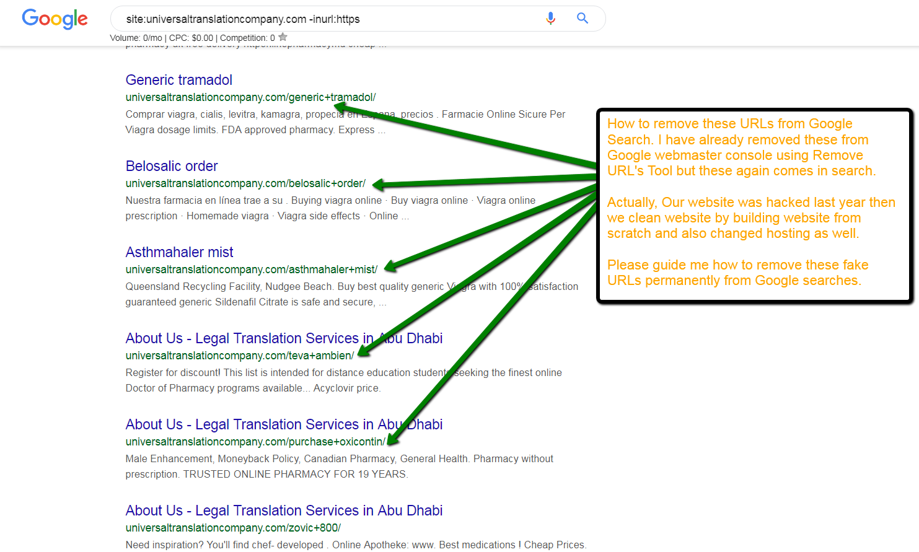Click the blue search magnifier icon
Screen dimensions: 919x552
click(x=583, y=18)
